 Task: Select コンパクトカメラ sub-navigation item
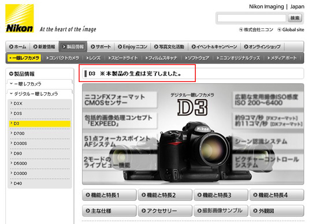point(62,58)
